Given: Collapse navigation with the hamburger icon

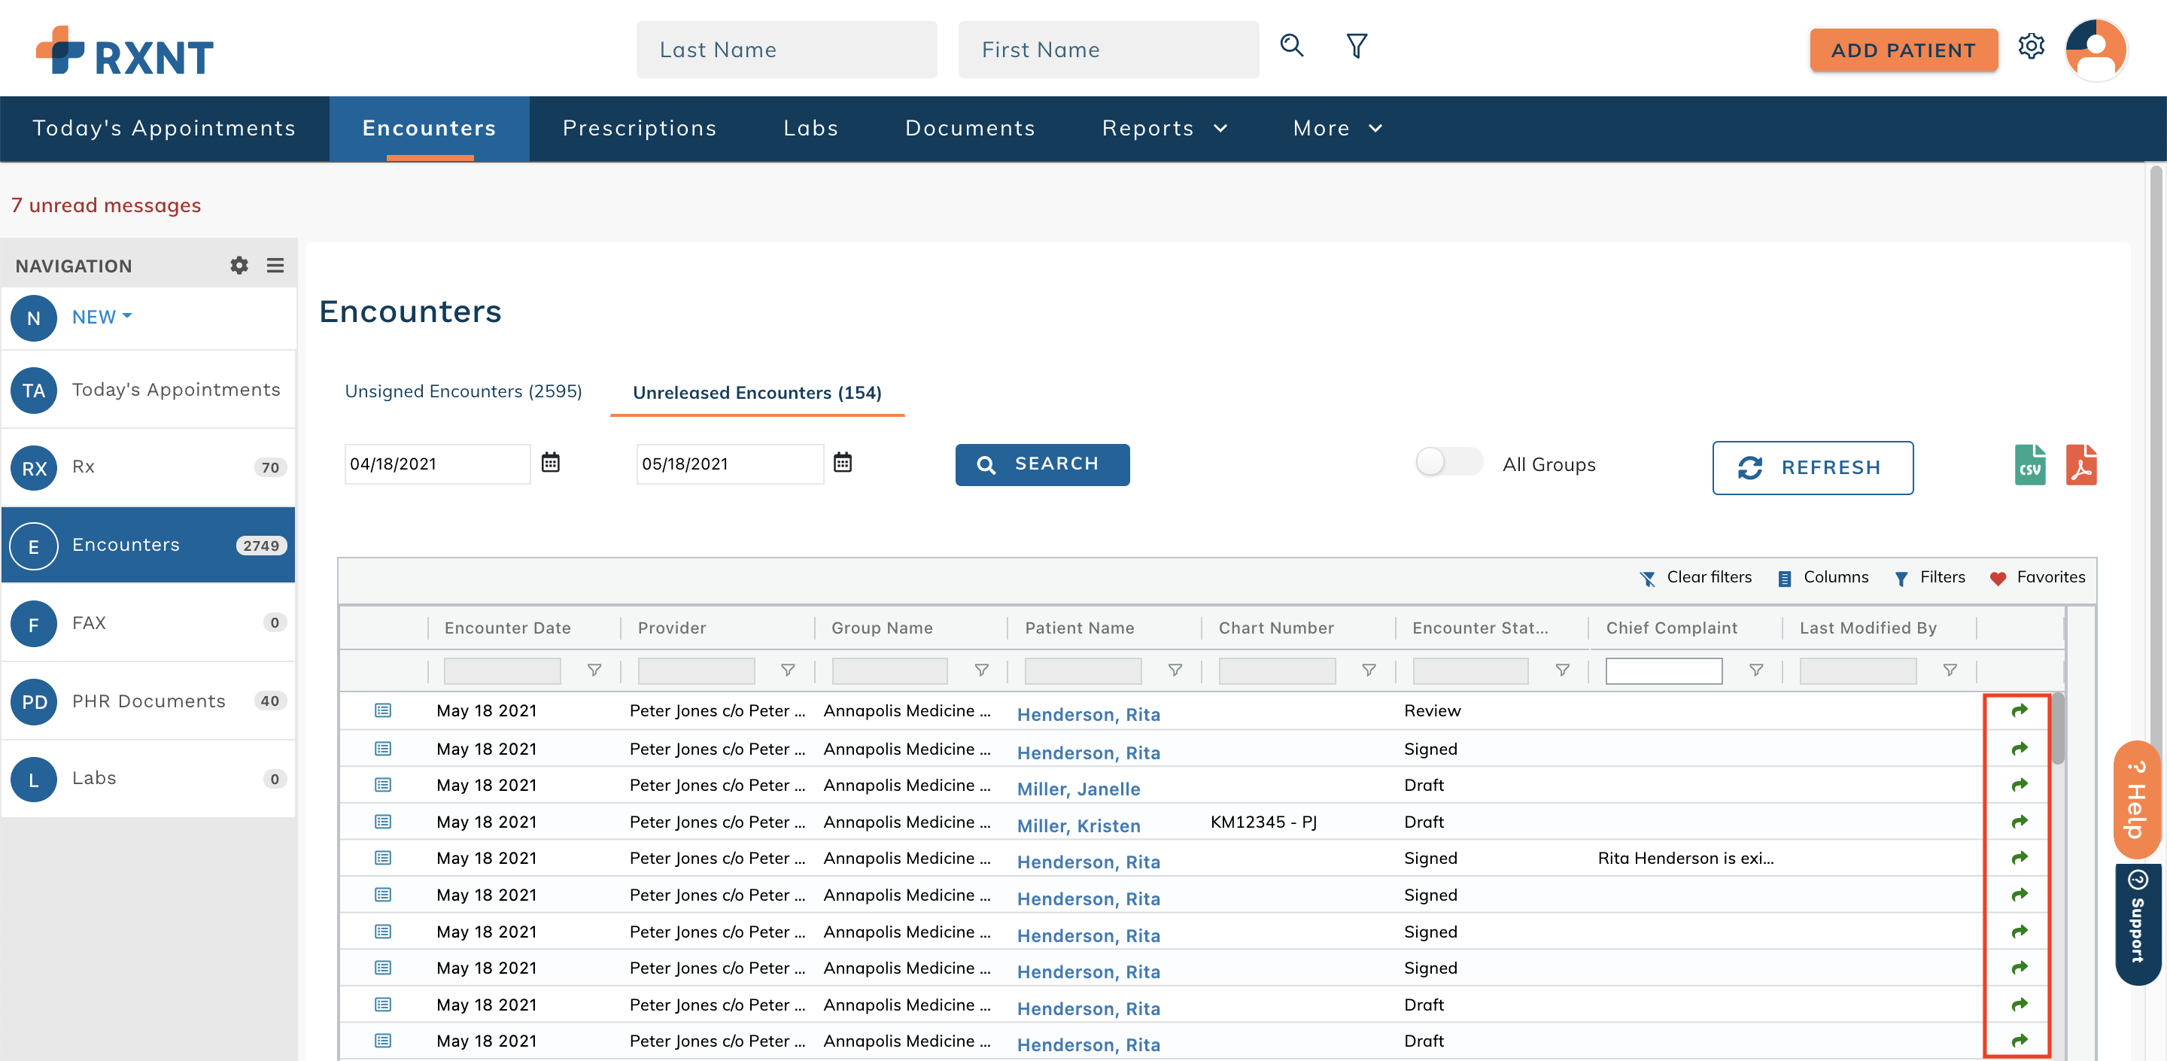Looking at the screenshot, I should (275, 266).
